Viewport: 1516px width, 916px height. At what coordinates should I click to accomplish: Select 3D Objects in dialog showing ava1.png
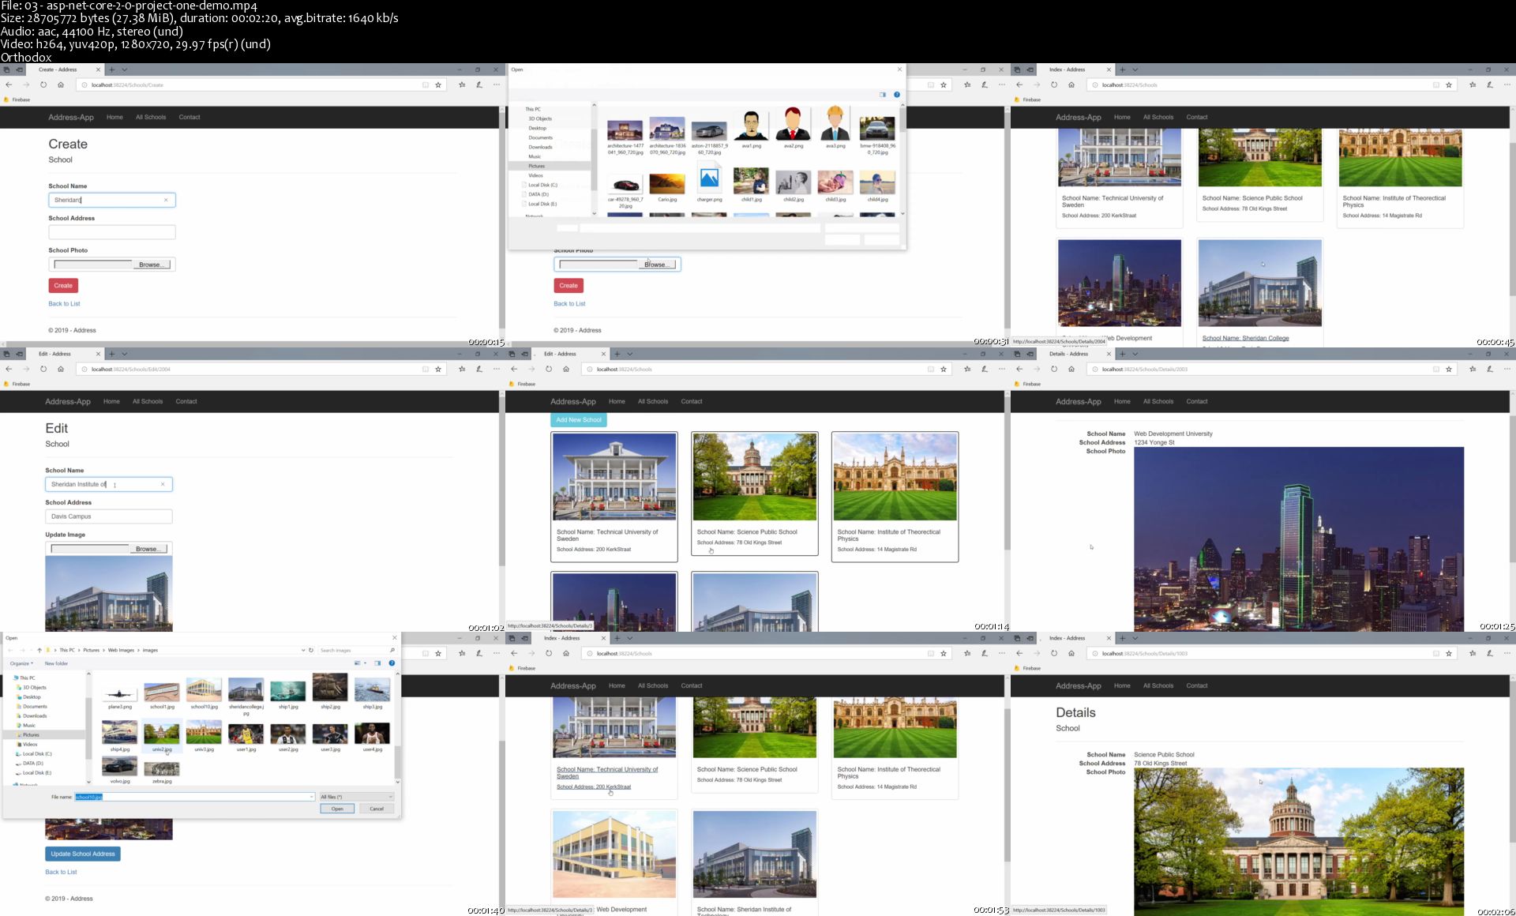coord(540,118)
